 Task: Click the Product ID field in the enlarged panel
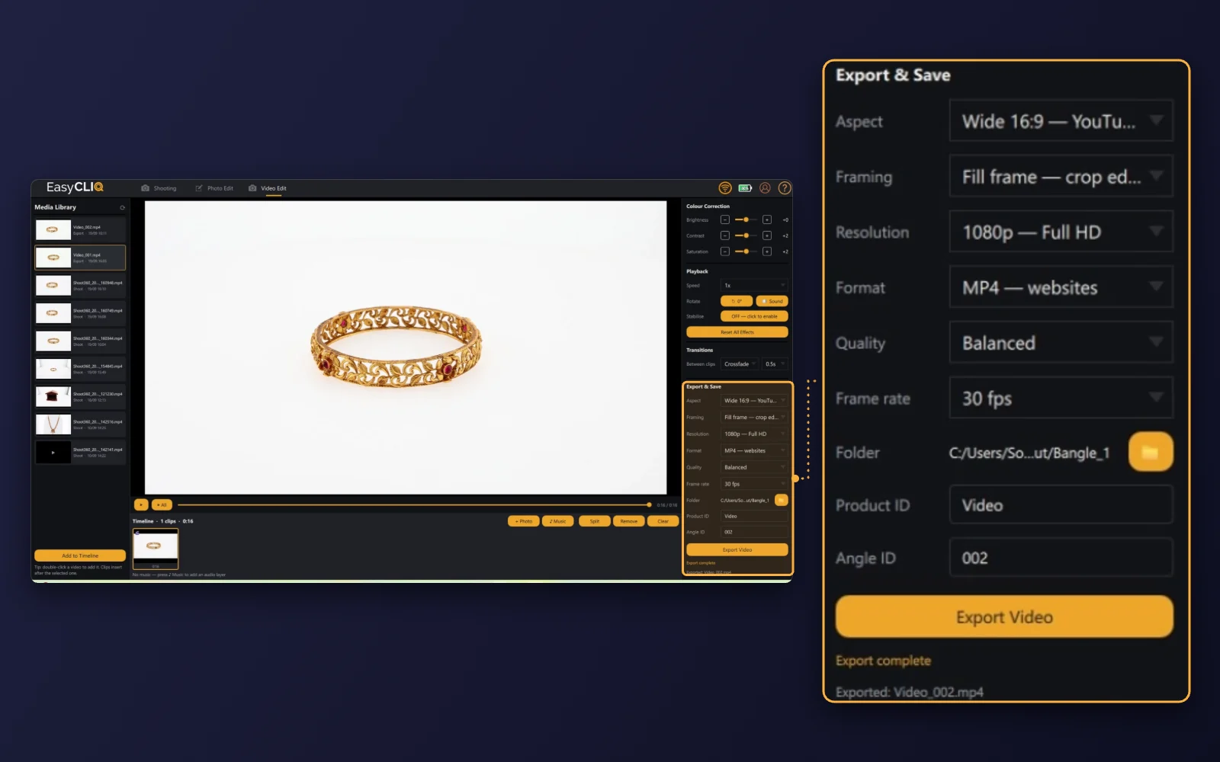[x=1061, y=505]
